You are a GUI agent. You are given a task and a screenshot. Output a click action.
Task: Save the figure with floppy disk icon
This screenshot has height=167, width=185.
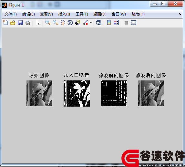[20, 23]
